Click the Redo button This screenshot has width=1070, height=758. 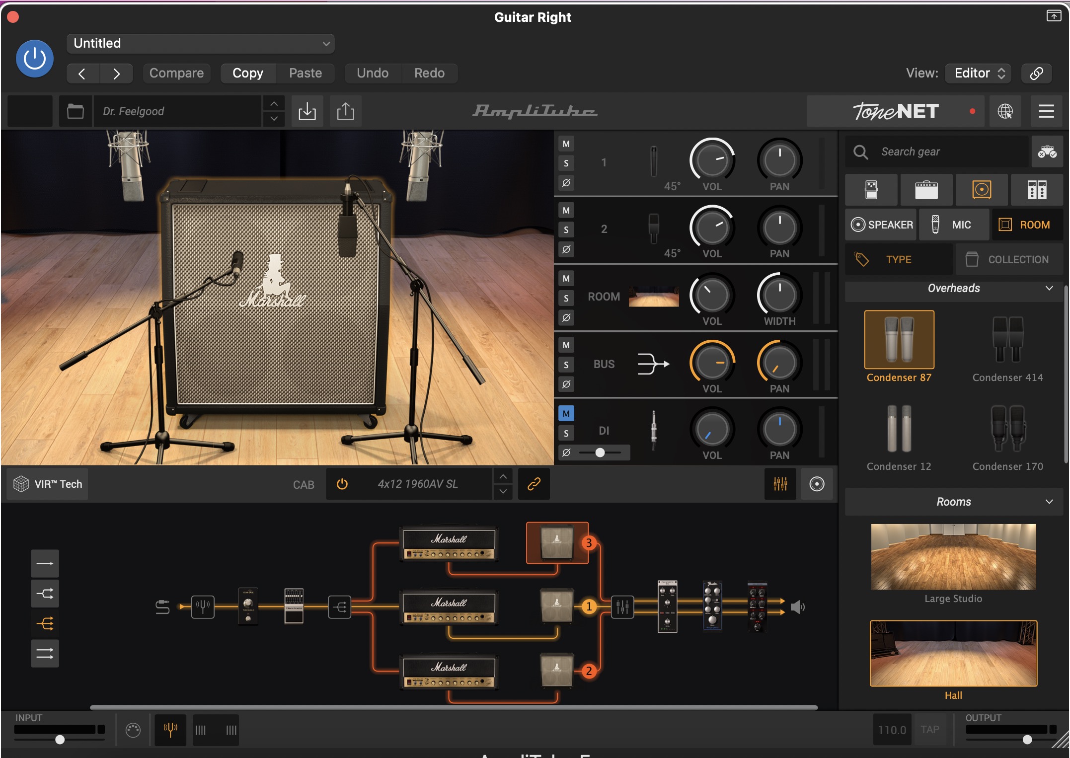point(429,73)
